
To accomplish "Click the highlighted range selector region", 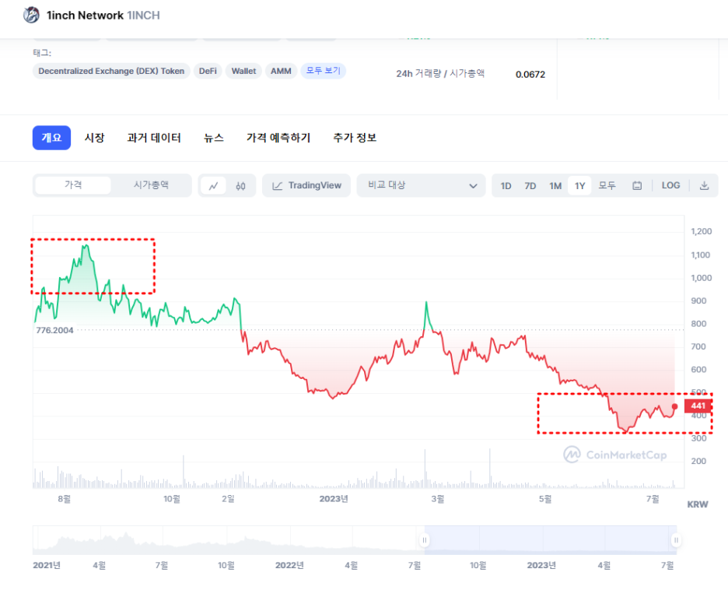I will point(550,540).
